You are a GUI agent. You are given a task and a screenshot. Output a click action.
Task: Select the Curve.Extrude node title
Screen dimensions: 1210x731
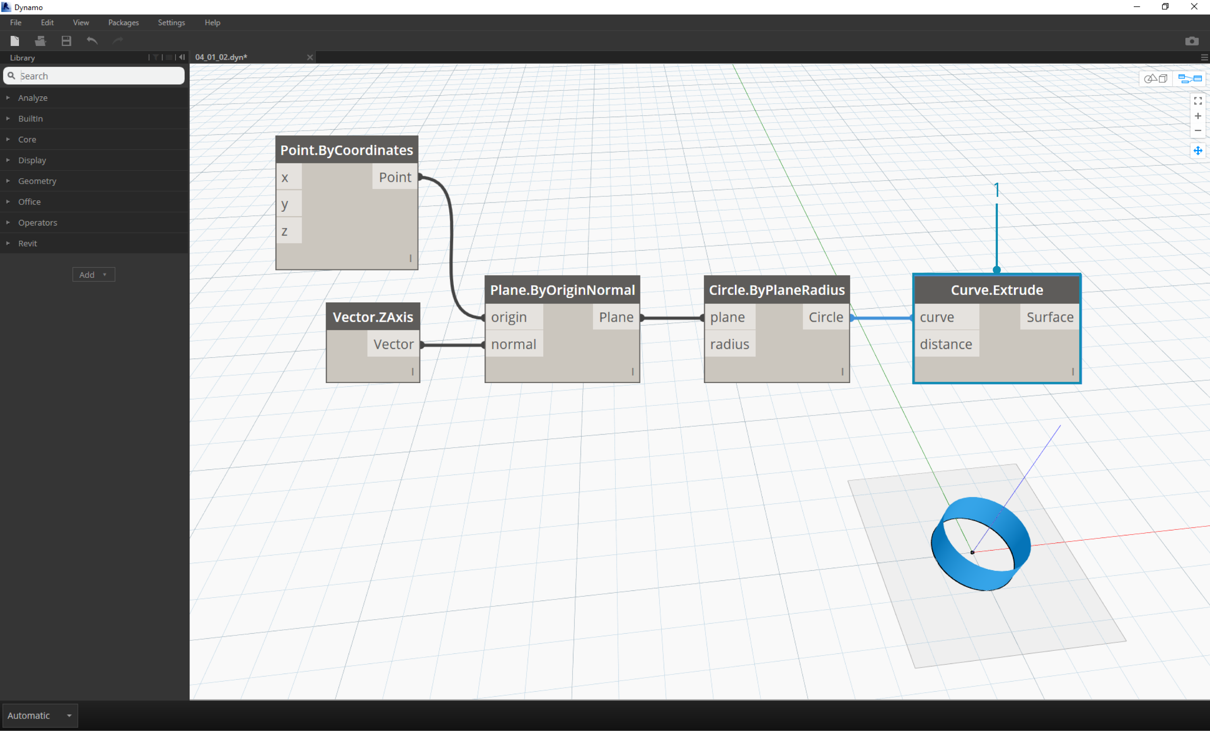(997, 289)
